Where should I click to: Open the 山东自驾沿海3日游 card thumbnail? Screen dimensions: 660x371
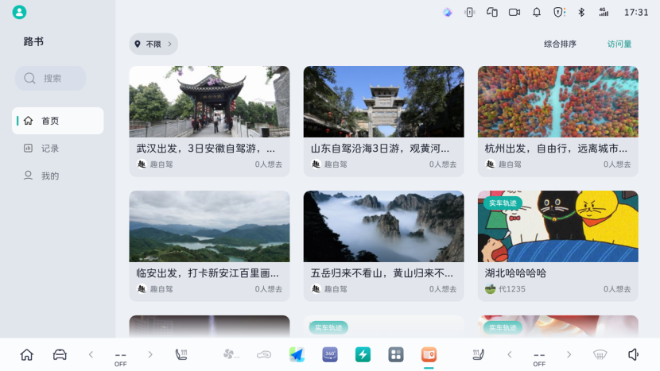coord(383,102)
